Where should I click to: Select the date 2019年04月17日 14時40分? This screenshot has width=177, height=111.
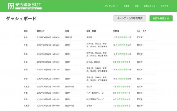pos(48,87)
